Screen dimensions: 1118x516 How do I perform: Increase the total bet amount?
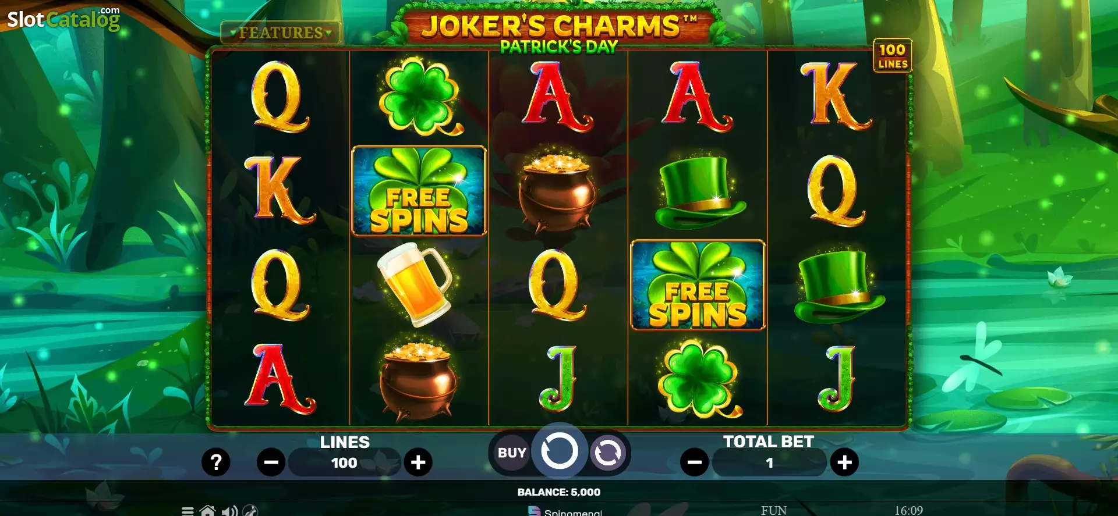844,462
